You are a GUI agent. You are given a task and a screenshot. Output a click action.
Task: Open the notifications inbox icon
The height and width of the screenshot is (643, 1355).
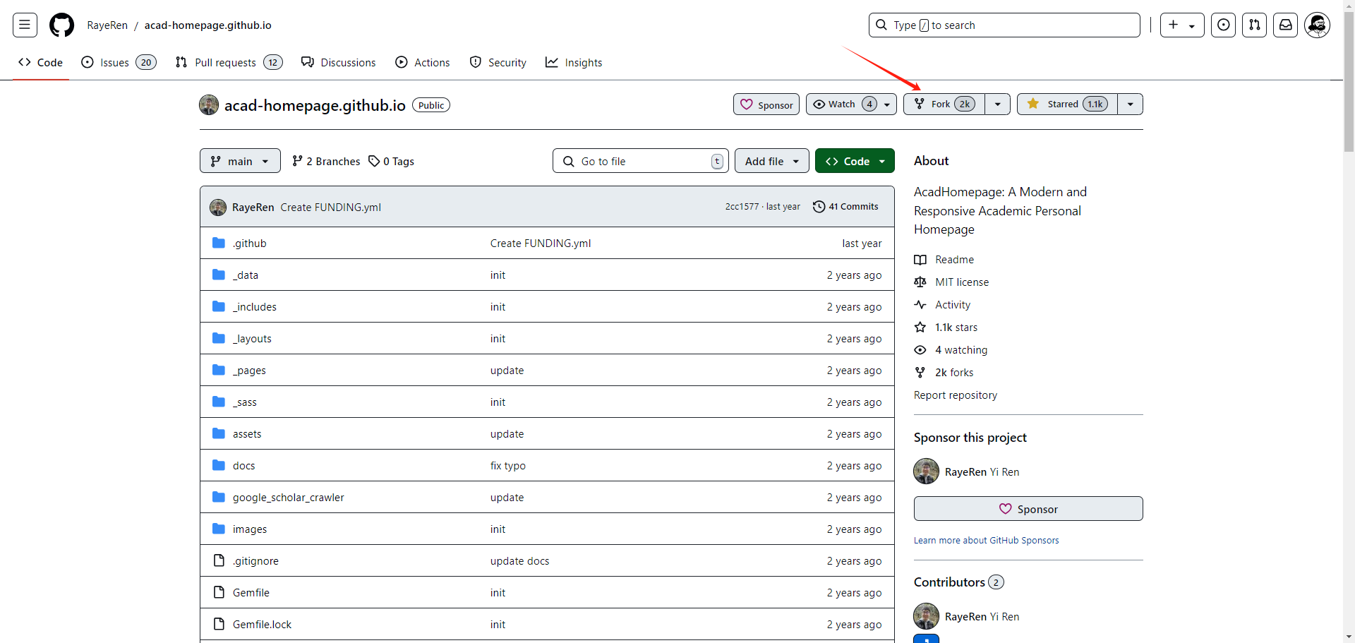click(x=1285, y=25)
